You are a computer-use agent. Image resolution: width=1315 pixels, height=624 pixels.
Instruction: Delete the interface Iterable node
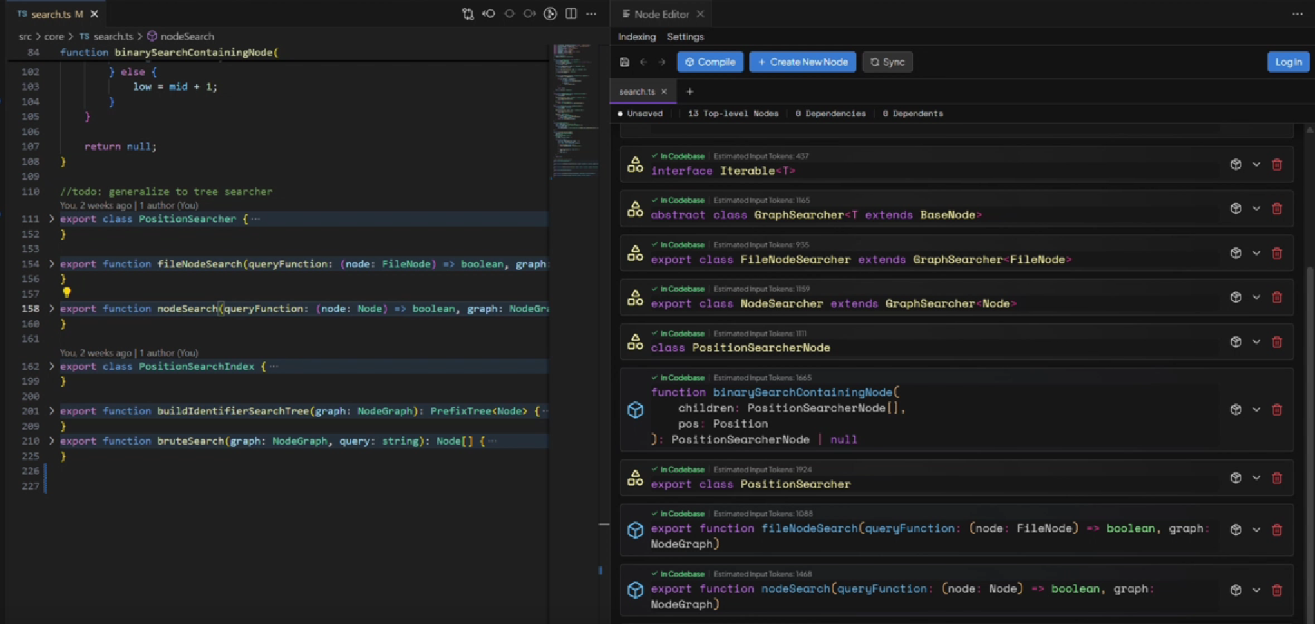1276,165
